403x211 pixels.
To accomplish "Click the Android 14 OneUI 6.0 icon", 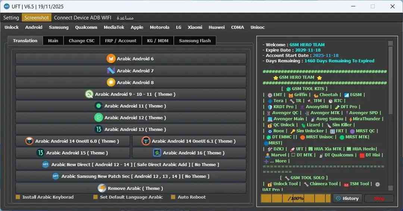I will coord(29,141).
